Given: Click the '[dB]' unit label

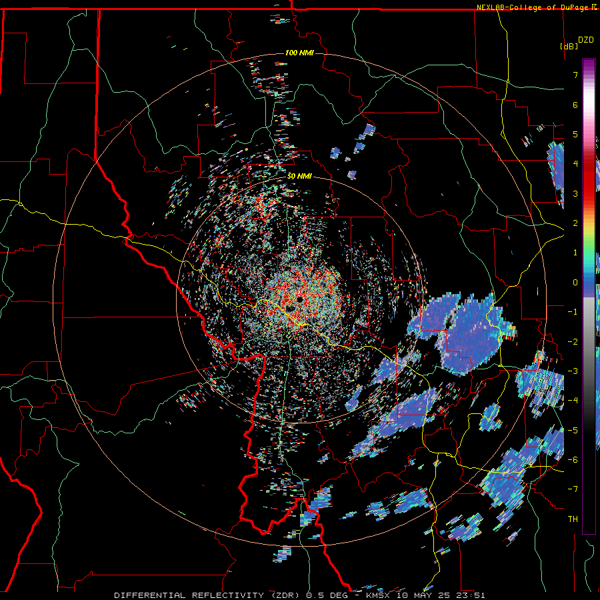Looking at the screenshot, I should coord(569,46).
